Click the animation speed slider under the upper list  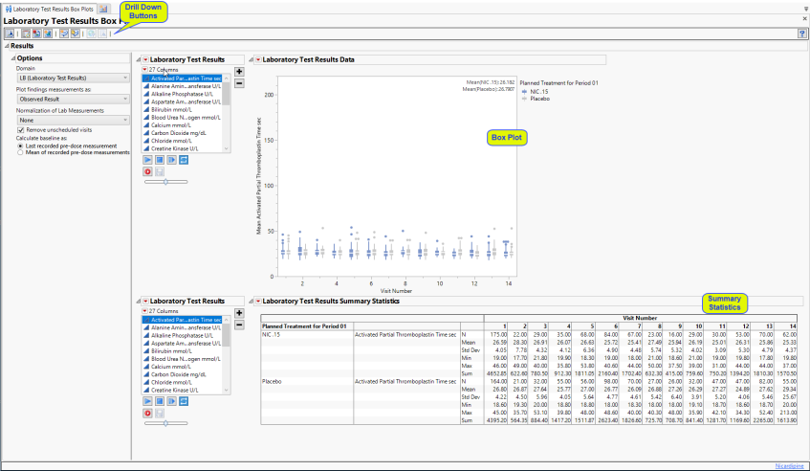(x=167, y=182)
